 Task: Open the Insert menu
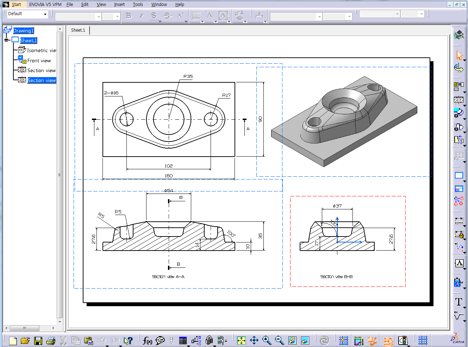(x=119, y=4)
